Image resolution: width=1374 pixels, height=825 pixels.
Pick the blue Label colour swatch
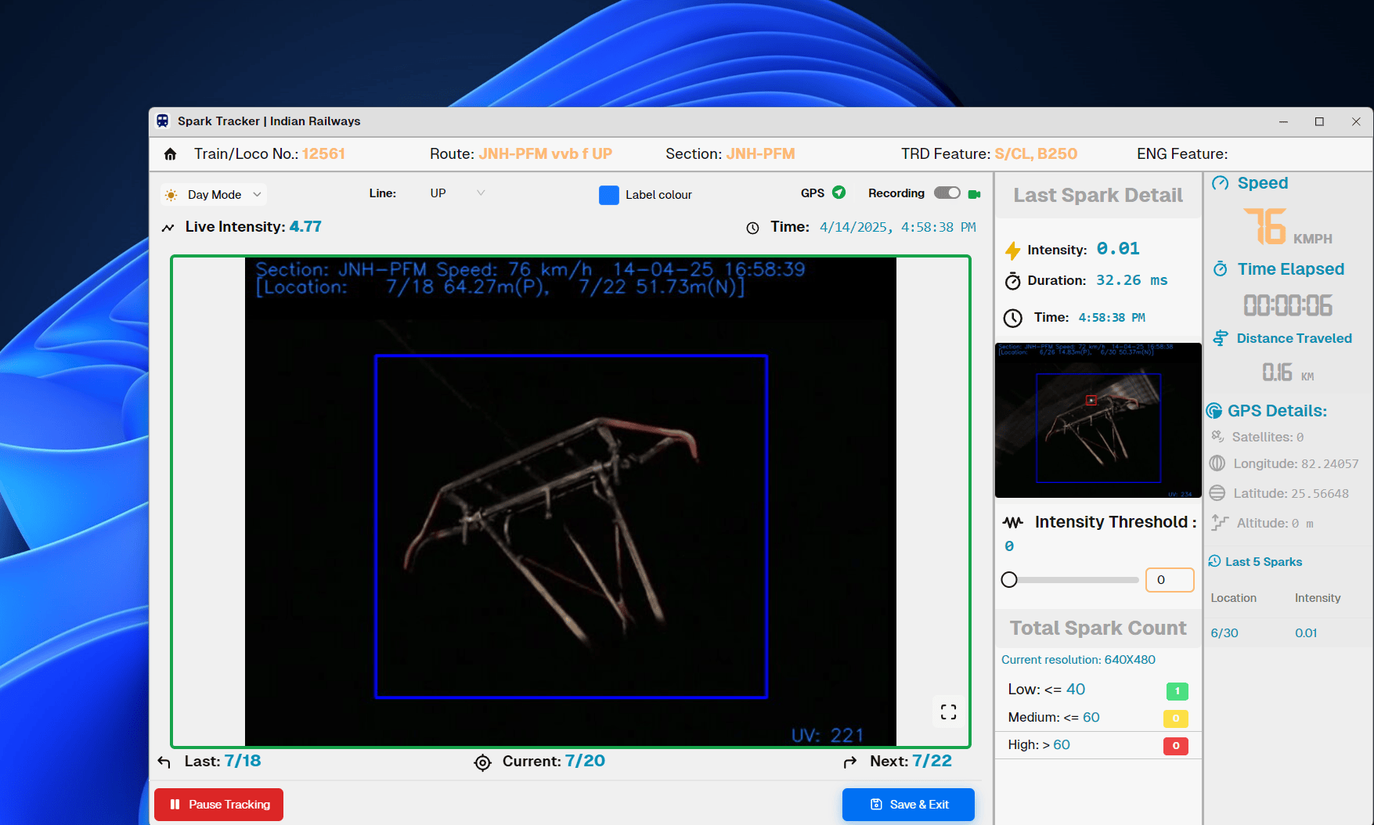click(x=609, y=195)
